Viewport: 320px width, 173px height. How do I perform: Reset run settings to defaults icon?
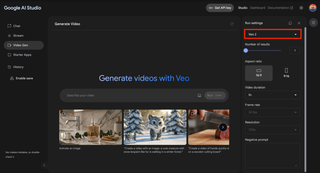(x=290, y=23)
